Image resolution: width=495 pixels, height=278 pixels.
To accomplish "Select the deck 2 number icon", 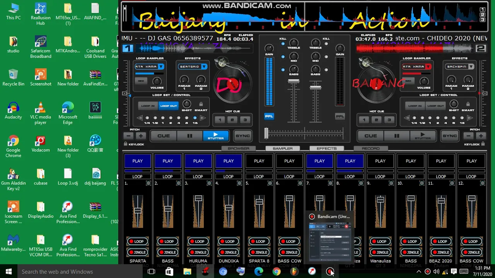I will click(x=481, y=48).
